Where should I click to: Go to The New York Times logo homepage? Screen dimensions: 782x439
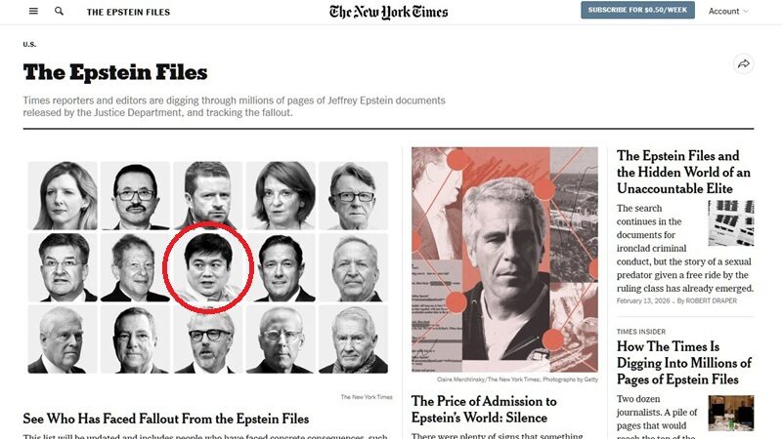[388, 12]
